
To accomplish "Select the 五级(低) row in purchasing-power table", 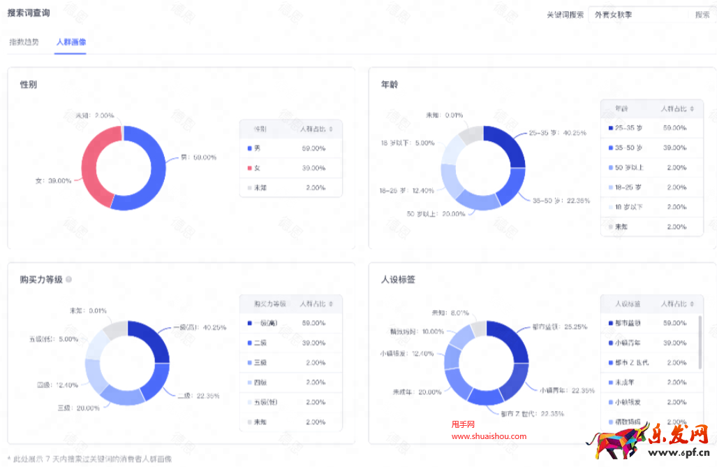I will click(291, 402).
